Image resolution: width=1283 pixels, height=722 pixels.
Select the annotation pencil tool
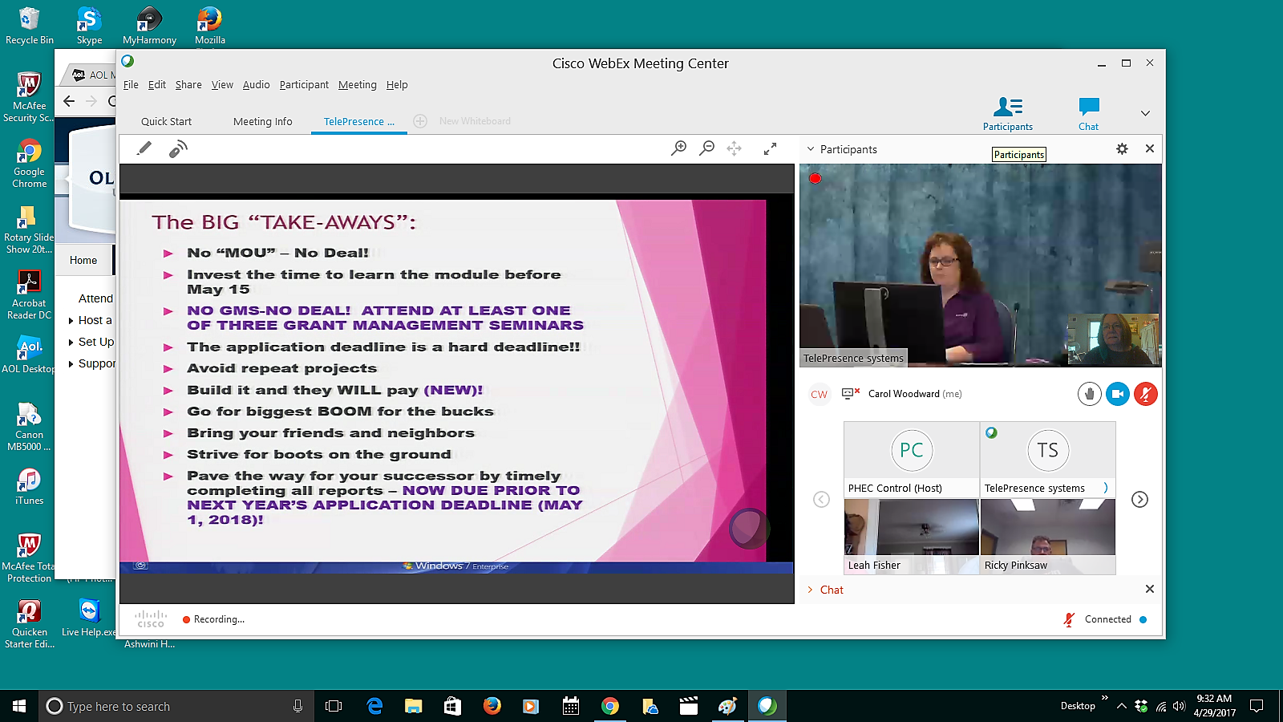tap(144, 148)
